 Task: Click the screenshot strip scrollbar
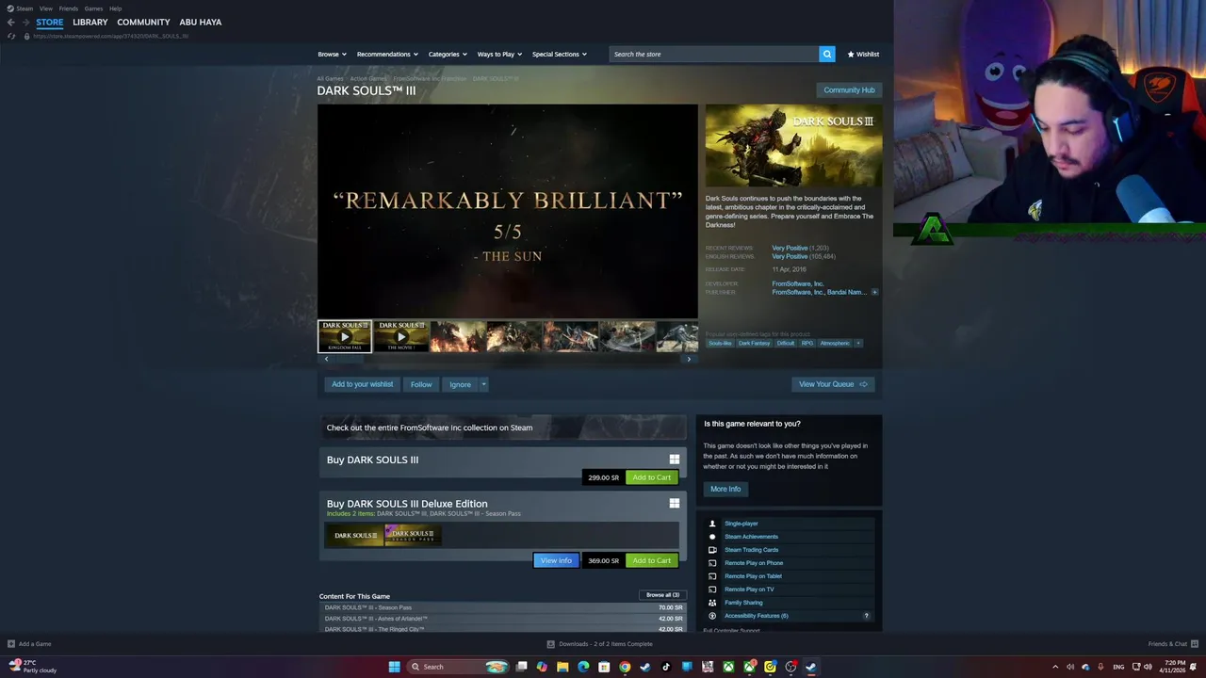[507, 359]
